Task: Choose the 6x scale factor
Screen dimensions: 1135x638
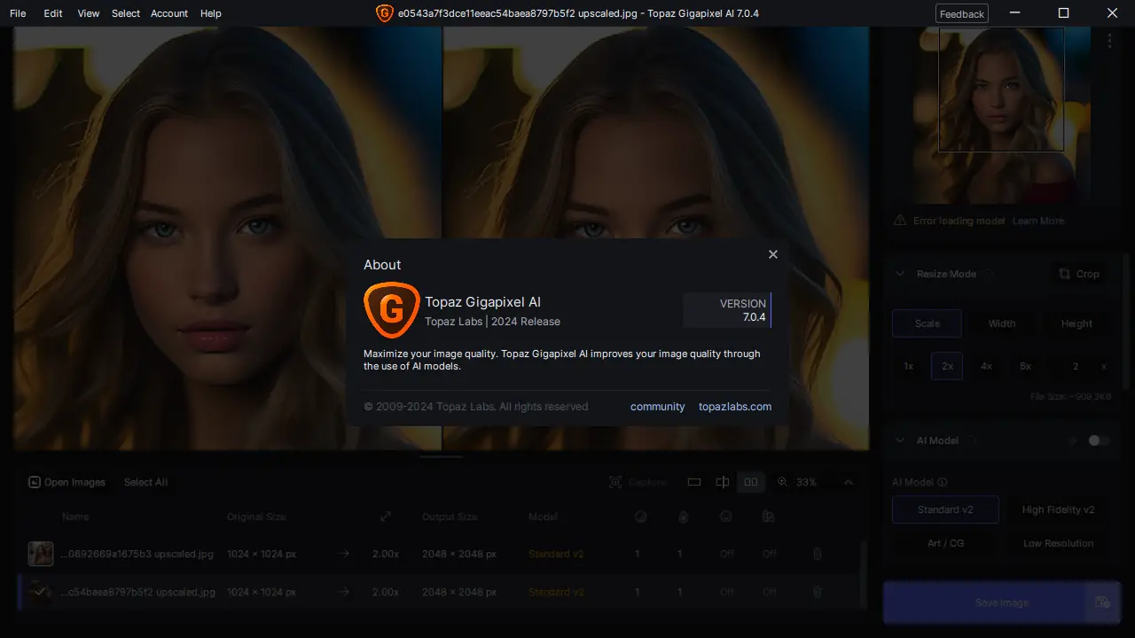Action: coord(1025,366)
